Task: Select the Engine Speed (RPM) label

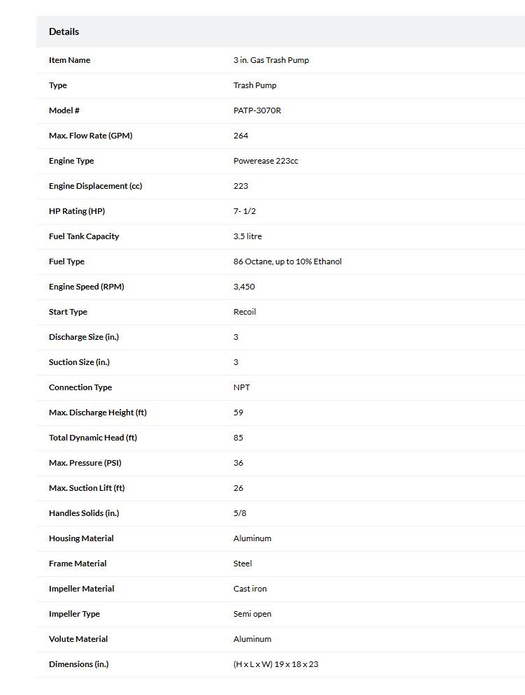Action: [87, 287]
